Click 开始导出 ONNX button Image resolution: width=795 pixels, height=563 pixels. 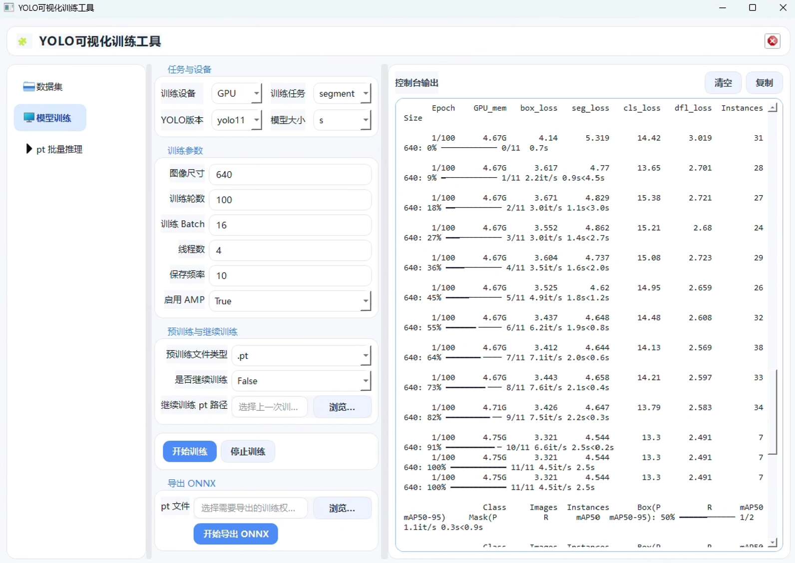coord(236,534)
